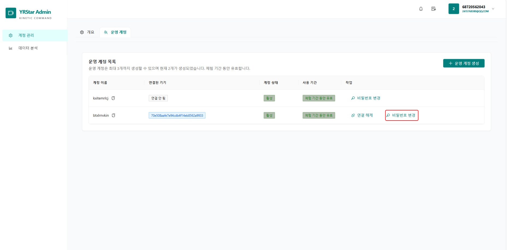Open 데이터 분석 in the sidebar

[x=35, y=48]
